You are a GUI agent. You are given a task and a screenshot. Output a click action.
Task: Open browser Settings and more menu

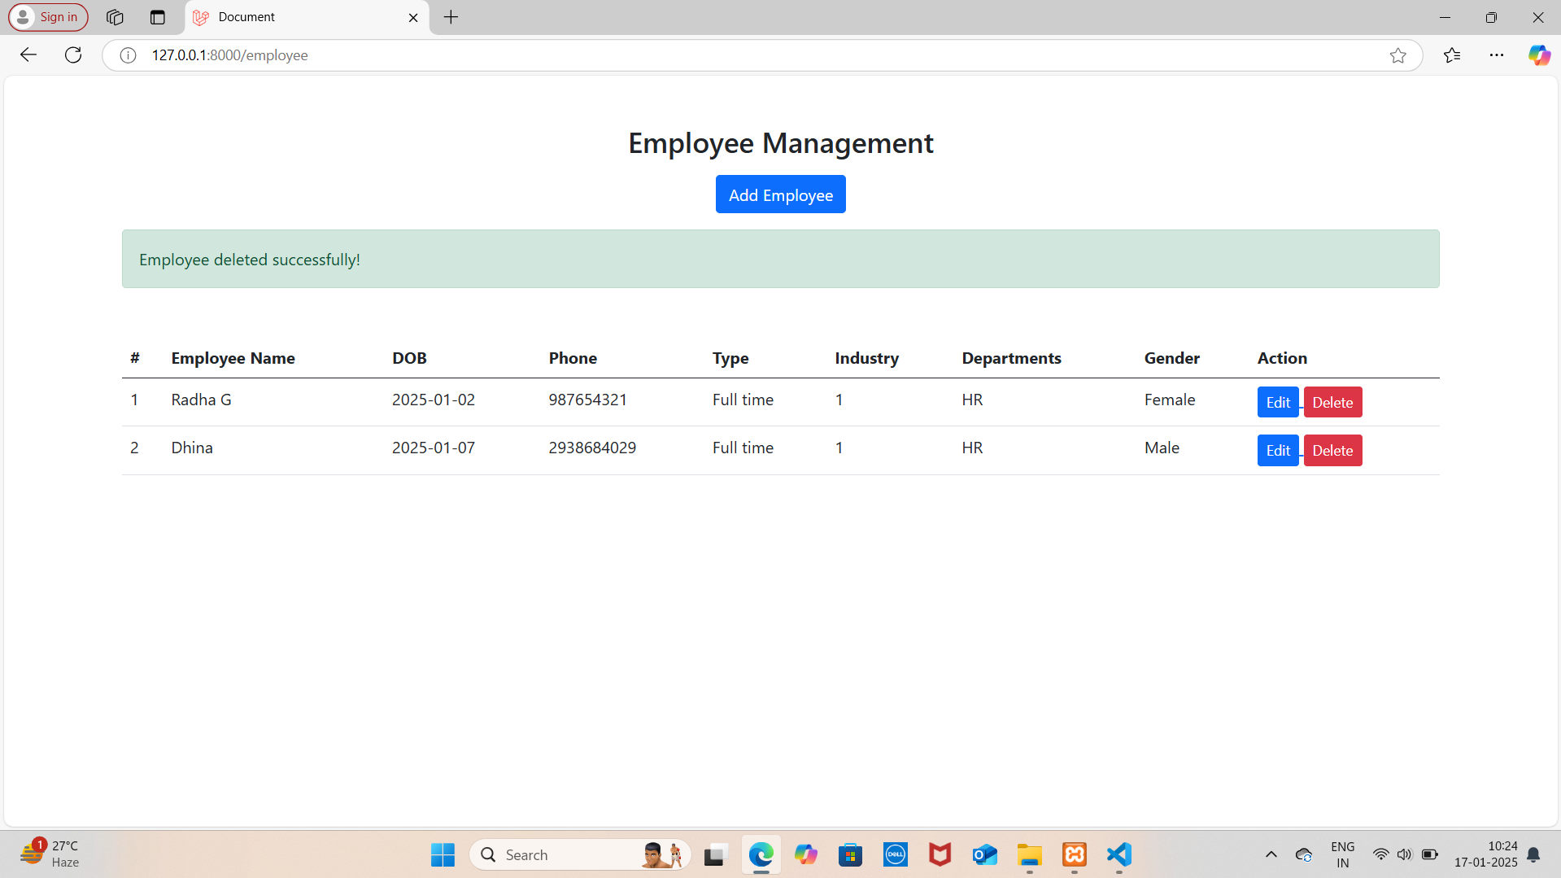[x=1496, y=55]
